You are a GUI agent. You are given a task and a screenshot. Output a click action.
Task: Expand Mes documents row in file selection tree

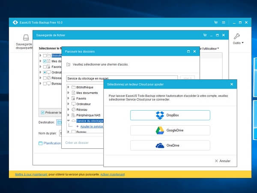coord(40,61)
